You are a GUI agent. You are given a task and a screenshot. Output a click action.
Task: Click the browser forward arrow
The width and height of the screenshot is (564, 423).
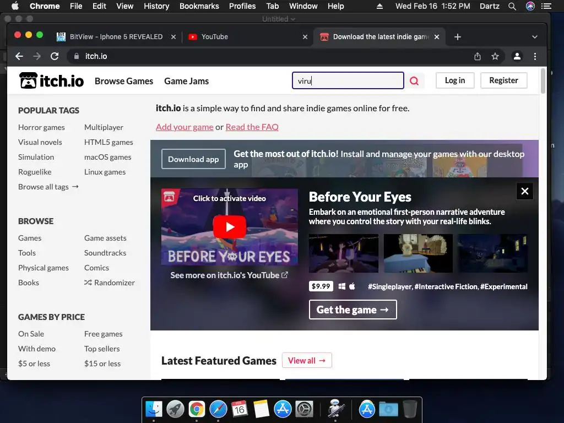[37, 56]
